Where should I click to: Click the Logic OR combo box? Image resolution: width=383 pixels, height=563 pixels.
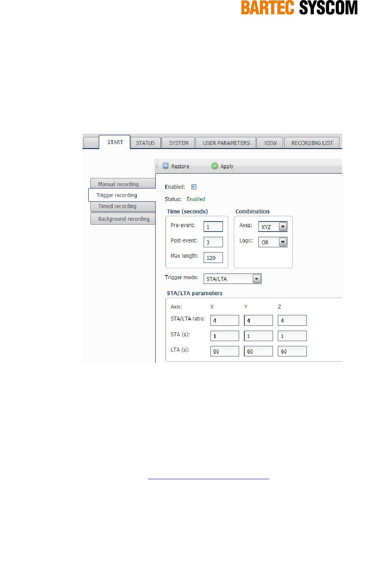273,242
